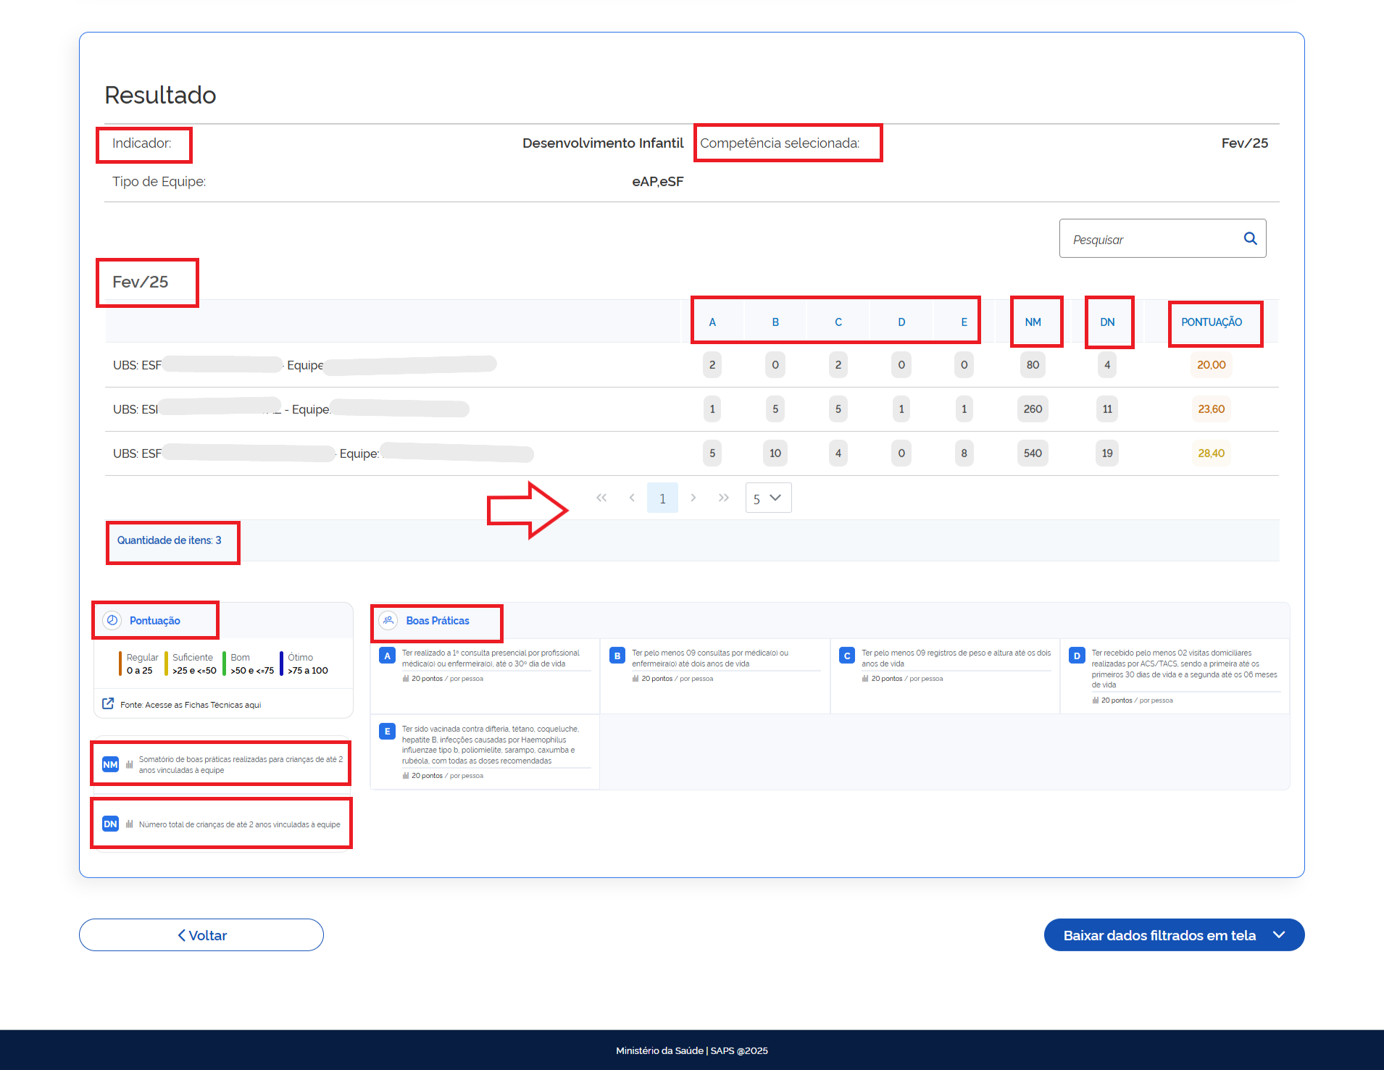This screenshot has width=1384, height=1070.
Task: Sort table by NM column header
Action: click(x=1033, y=322)
